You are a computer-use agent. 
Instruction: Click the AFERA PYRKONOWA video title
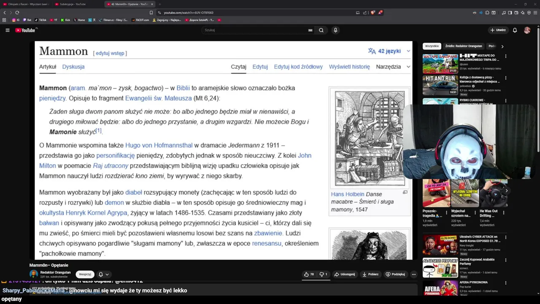(x=474, y=282)
